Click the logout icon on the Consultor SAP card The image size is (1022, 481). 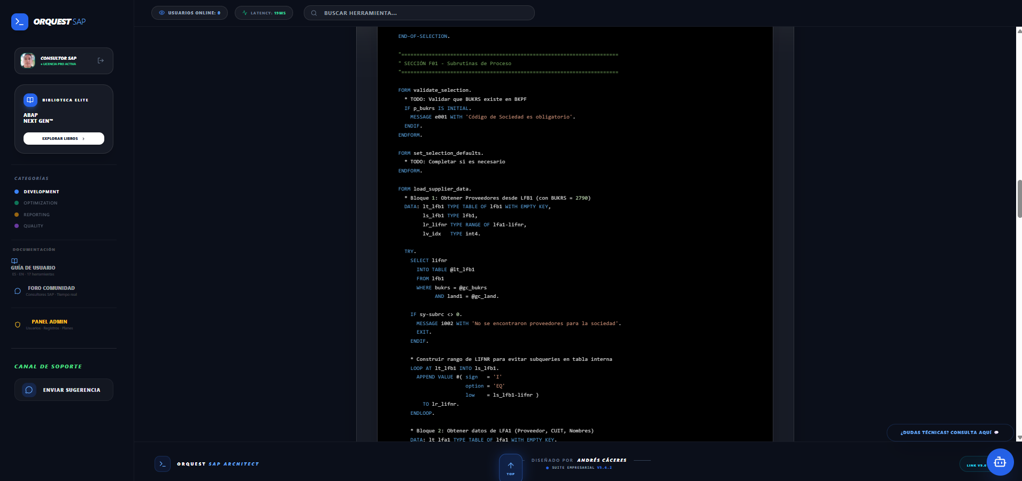pyautogui.click(x=101, y=60)
